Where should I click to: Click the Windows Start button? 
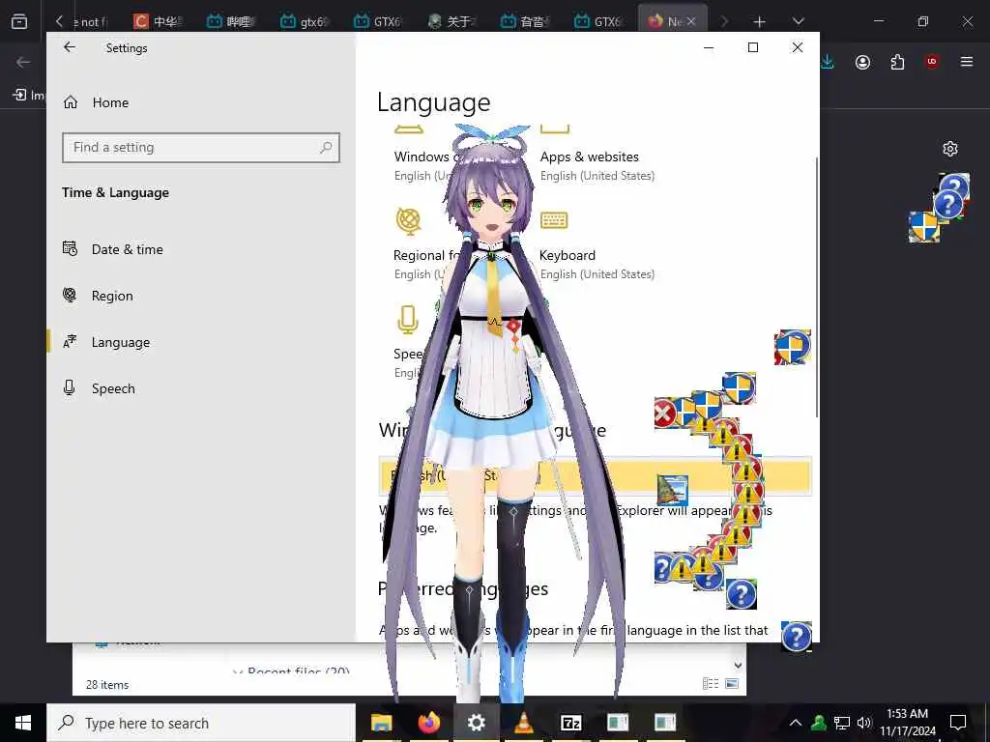[23, 723]
